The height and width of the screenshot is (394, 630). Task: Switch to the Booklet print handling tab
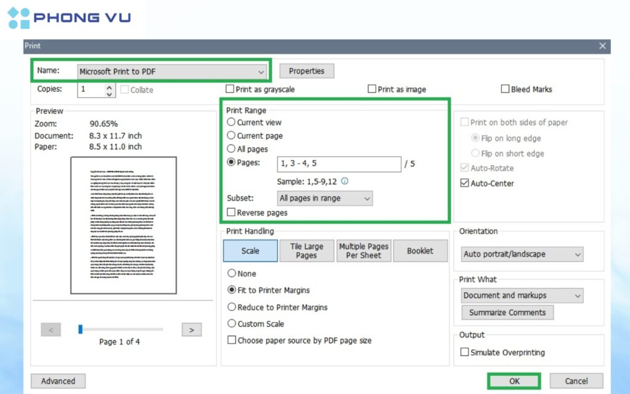pyautogui.click(x=420, y=251)
